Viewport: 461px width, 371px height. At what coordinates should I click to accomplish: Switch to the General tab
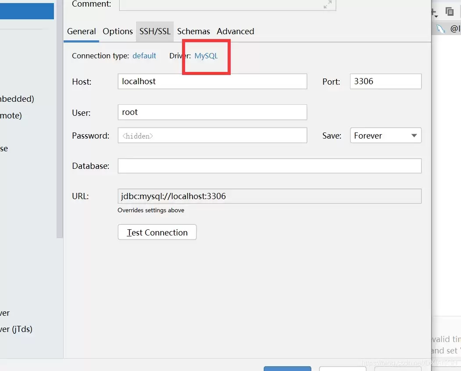click(81, 32)
